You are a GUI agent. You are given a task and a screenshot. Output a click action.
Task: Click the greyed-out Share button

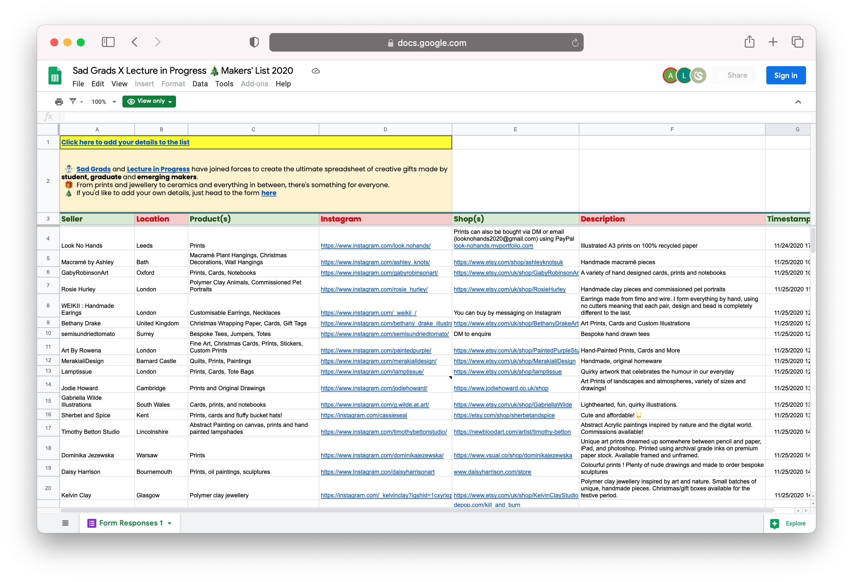point(733,75)
